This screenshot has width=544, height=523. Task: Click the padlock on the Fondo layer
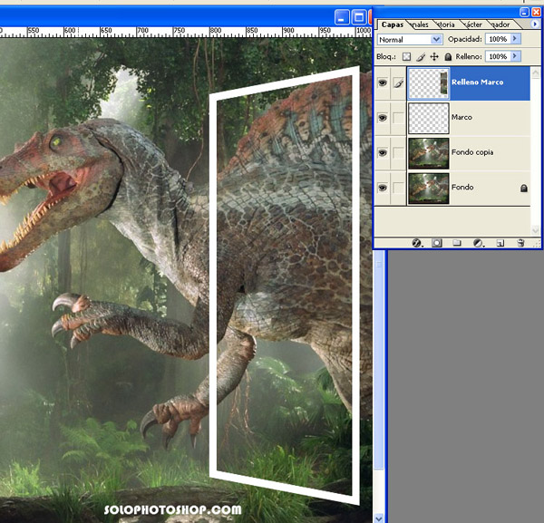(523, 189)
